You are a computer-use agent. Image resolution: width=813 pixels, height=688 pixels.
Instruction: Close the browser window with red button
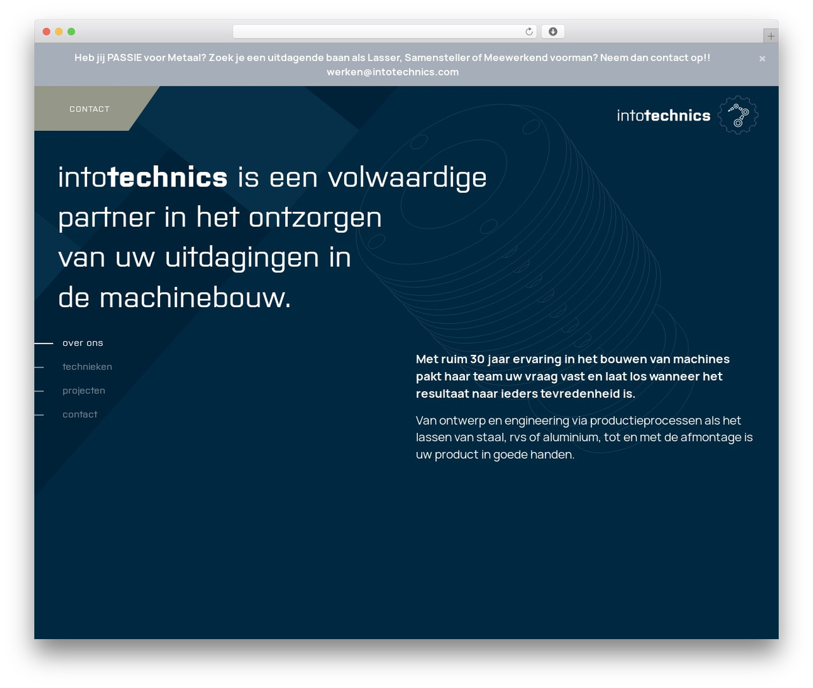(46, 32)
